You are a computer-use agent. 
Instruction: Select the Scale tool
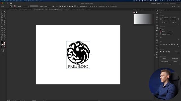[5, 24]
